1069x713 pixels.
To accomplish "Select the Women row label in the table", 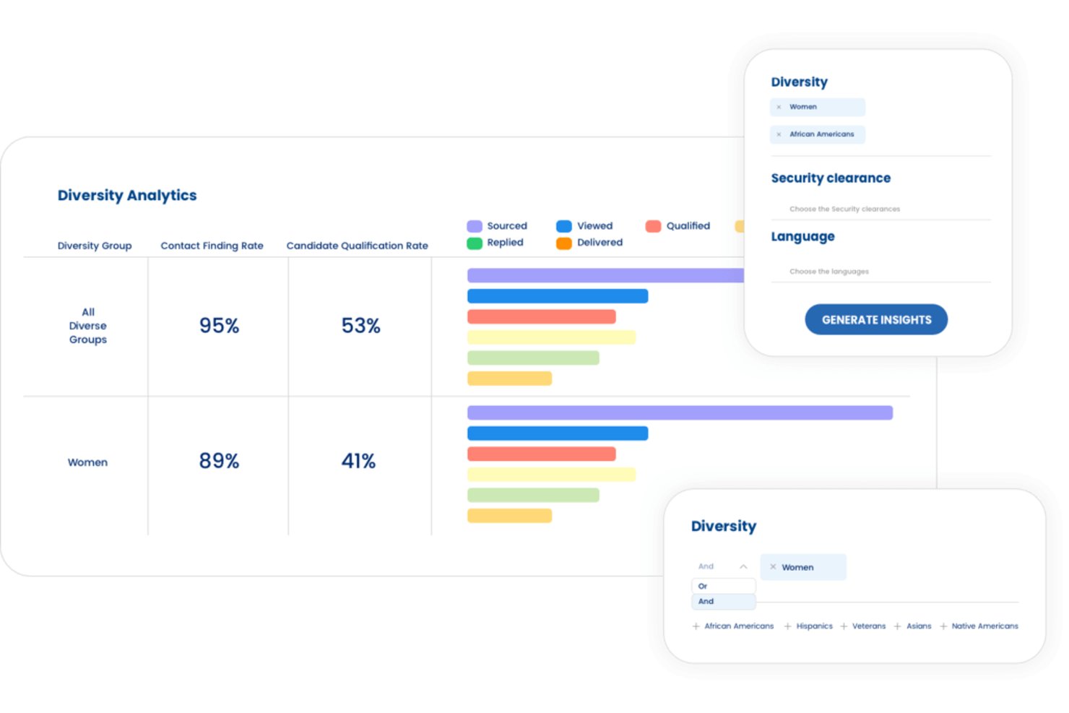I will [87, 462].
